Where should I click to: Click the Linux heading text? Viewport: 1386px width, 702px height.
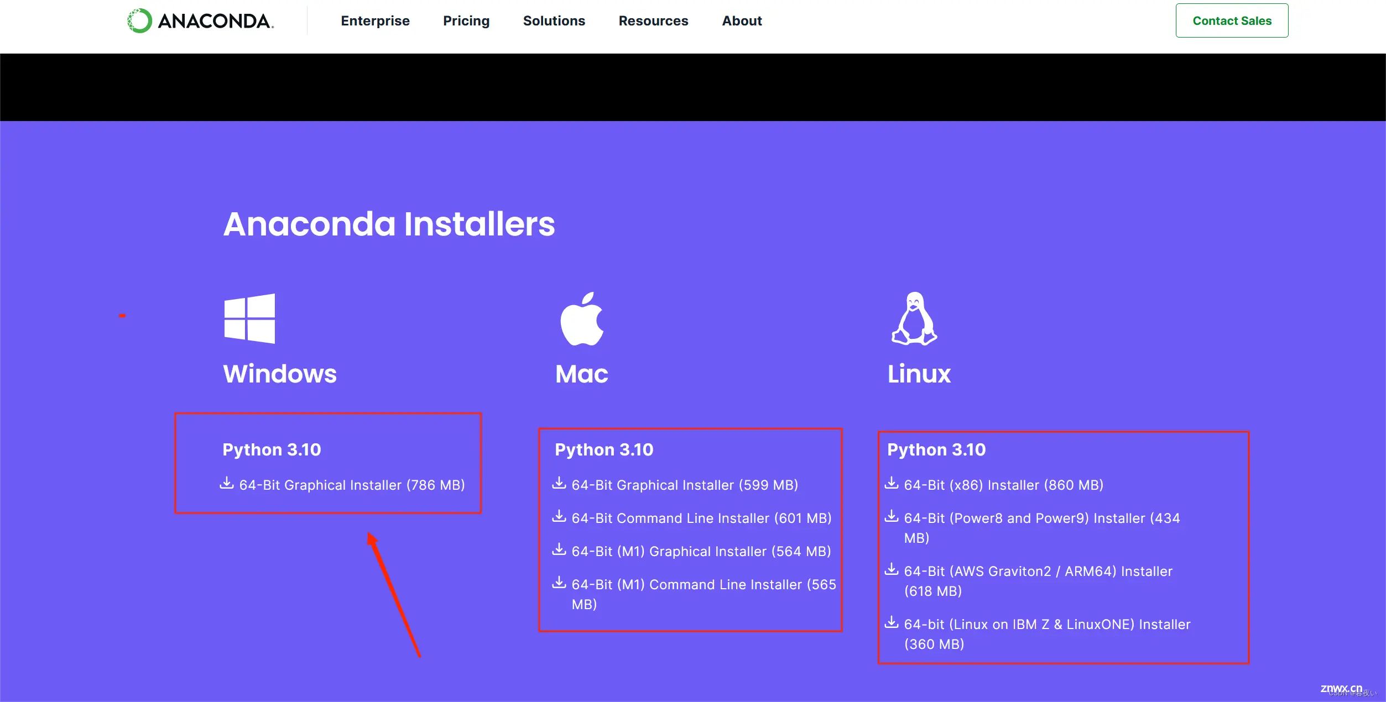point(919,374)
